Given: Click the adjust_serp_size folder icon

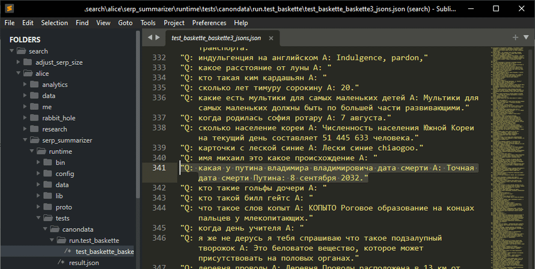Looking at the screenshot, I should tap(28, 62).
